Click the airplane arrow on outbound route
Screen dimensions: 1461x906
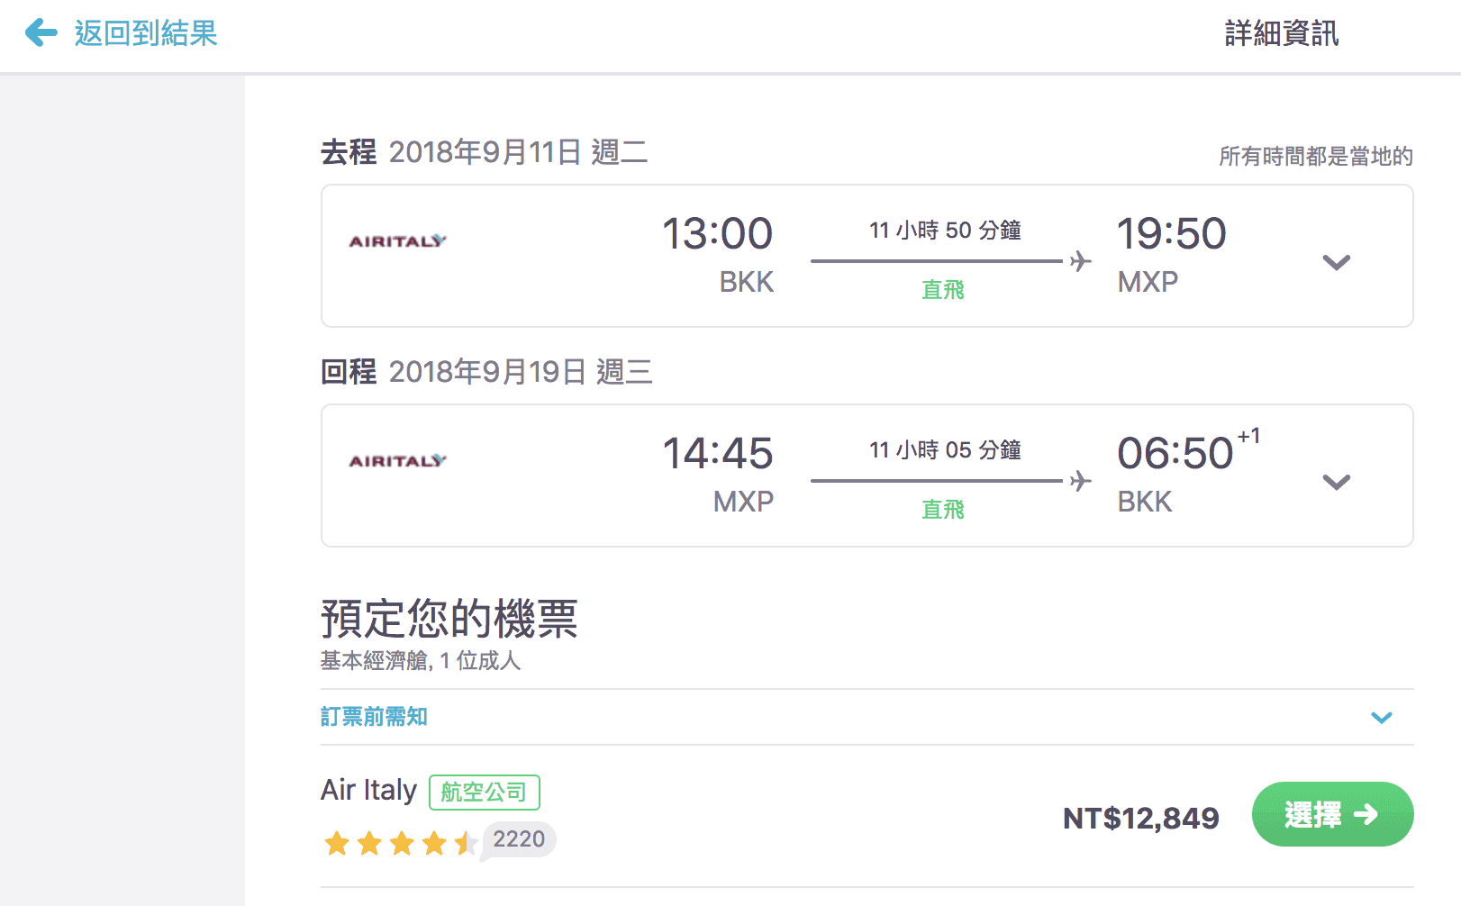[x=1079, y=261]
